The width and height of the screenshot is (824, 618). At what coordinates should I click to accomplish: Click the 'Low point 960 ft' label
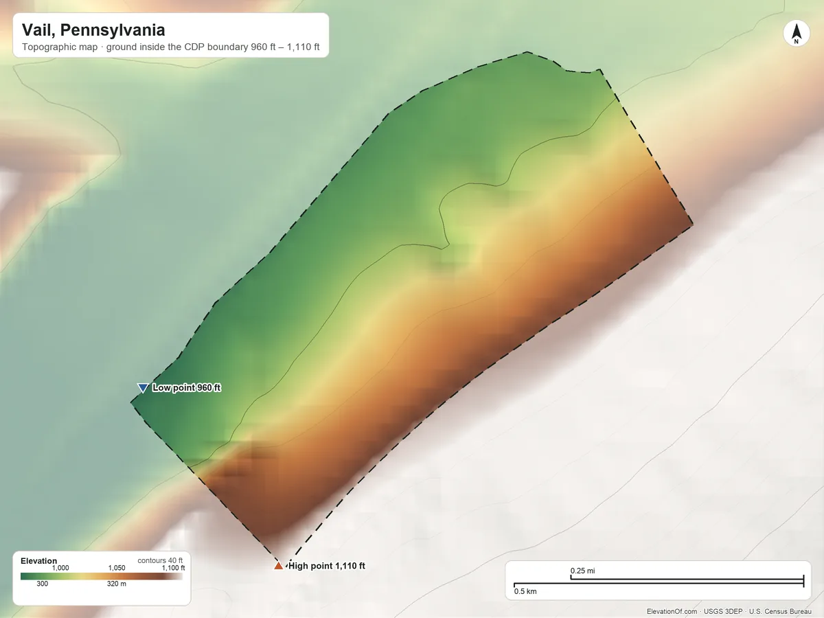point(187,388)
